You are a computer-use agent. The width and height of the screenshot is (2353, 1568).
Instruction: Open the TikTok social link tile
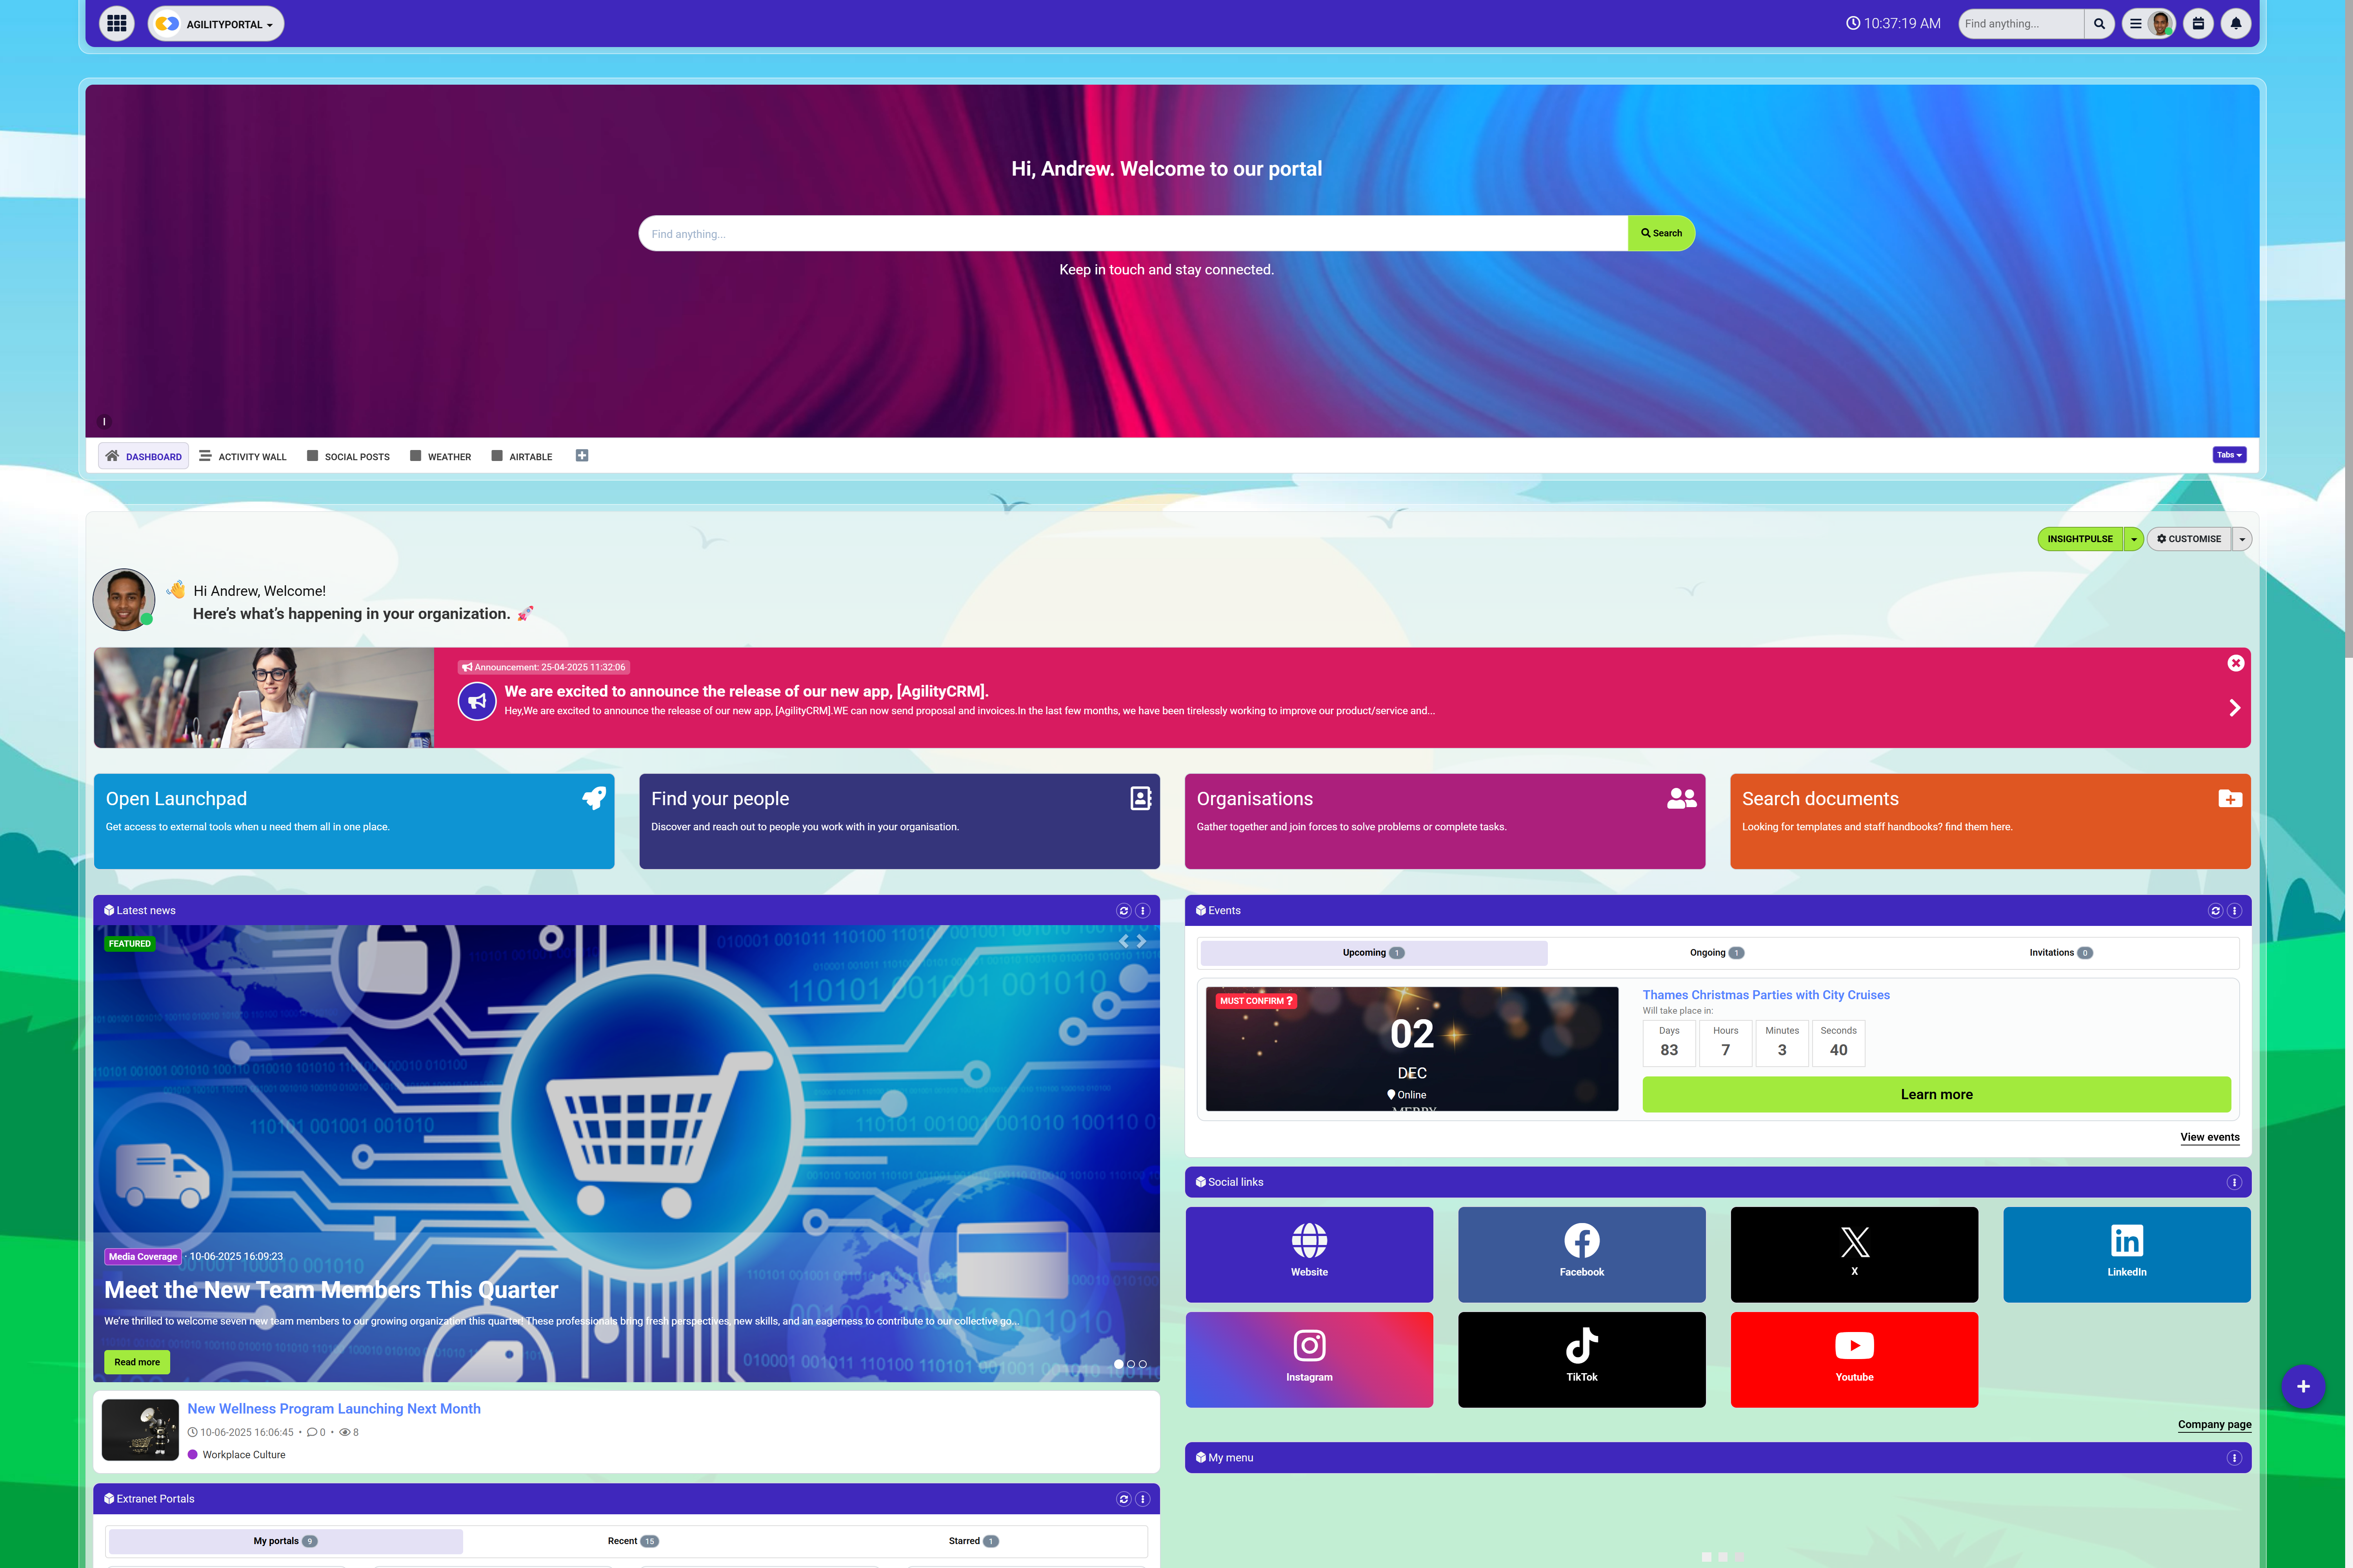coord(1581,1359)
